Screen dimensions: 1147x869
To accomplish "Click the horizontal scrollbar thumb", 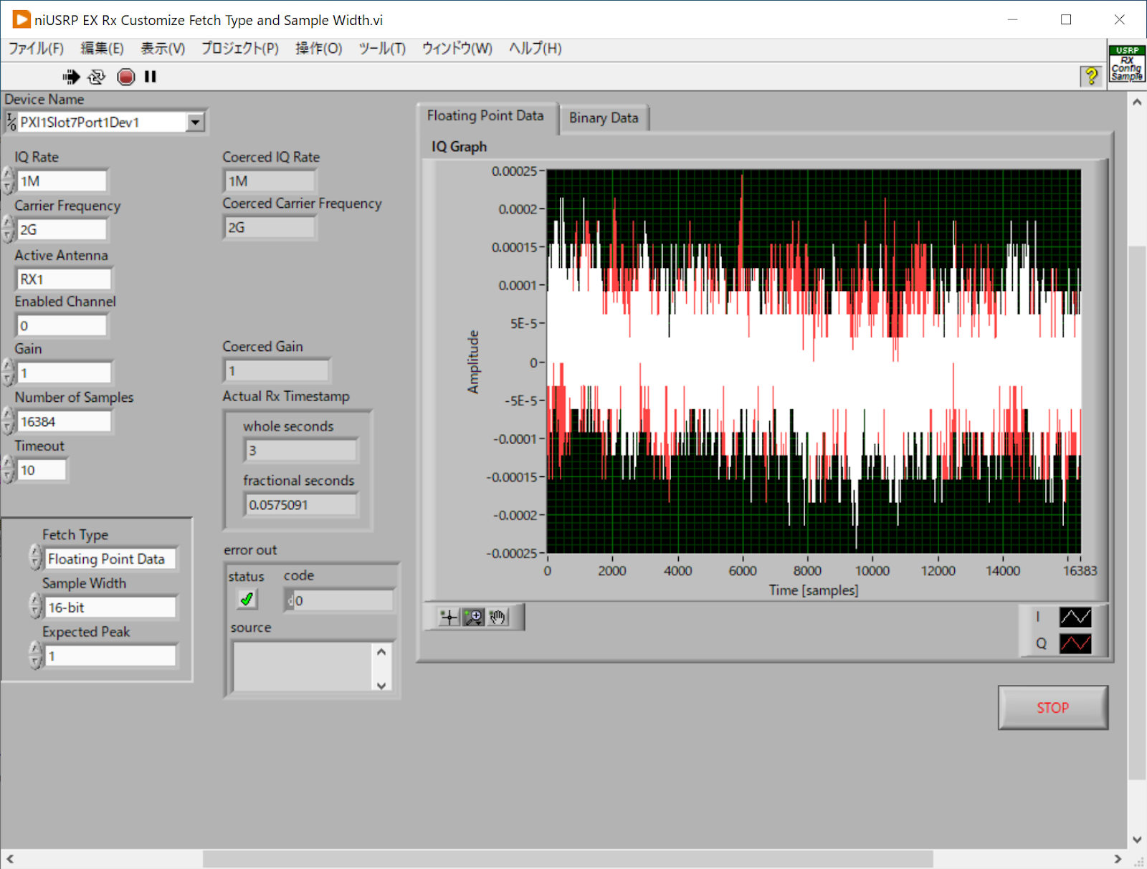I will tap(568, 858).
